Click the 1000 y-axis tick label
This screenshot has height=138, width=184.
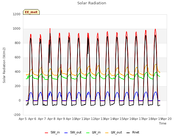tap(17, 29)
